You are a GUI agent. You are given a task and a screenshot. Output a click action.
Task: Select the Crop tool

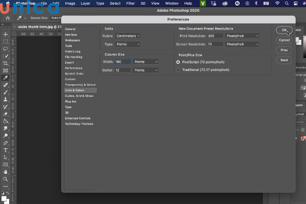[6, 63]
